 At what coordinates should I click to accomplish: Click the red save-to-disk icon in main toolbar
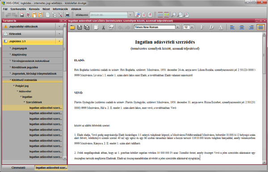[22, 15]
